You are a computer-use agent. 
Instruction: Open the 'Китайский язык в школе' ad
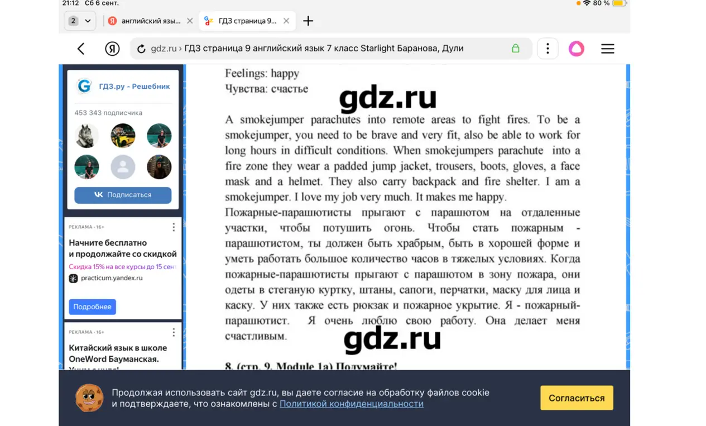tap(118, 353)
